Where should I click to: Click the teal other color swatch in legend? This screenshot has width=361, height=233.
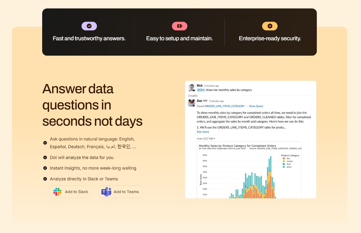click(284, 167)
